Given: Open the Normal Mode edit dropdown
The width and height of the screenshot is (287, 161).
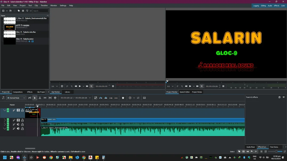Looking at the screenshot, I should (x=16, y=98).
